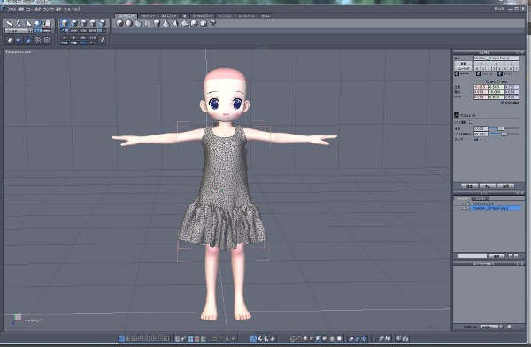Click the red X position value field
Image resolution: width=531 pixels, height=347 pixels.
(481, 87)
